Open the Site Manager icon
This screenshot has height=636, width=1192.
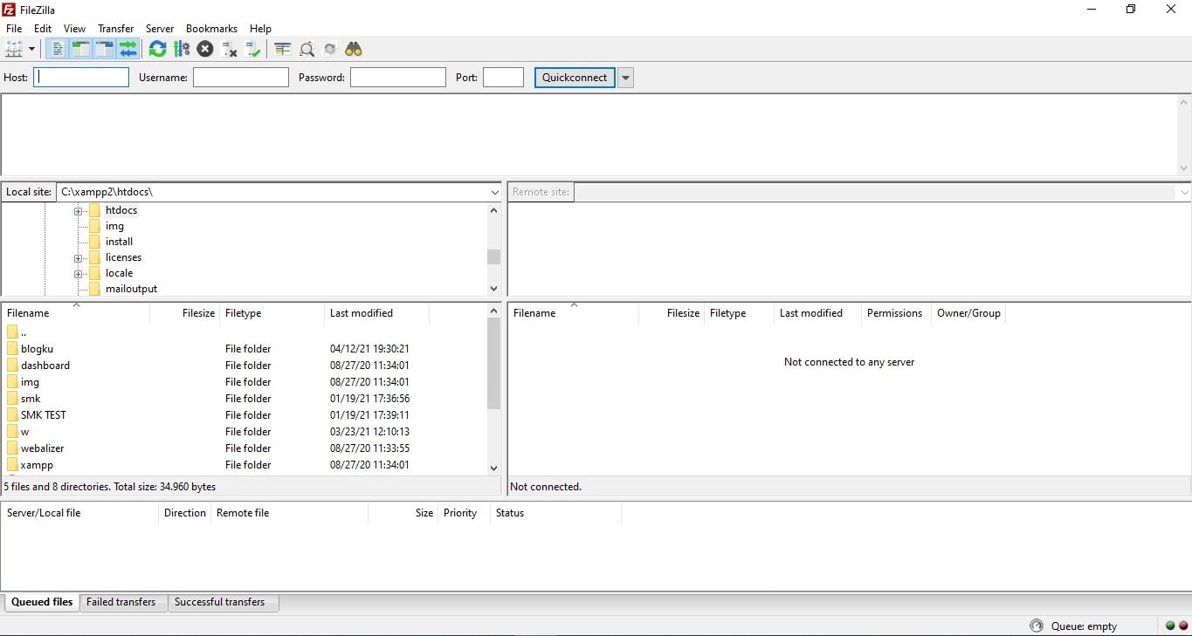[15, 49]
